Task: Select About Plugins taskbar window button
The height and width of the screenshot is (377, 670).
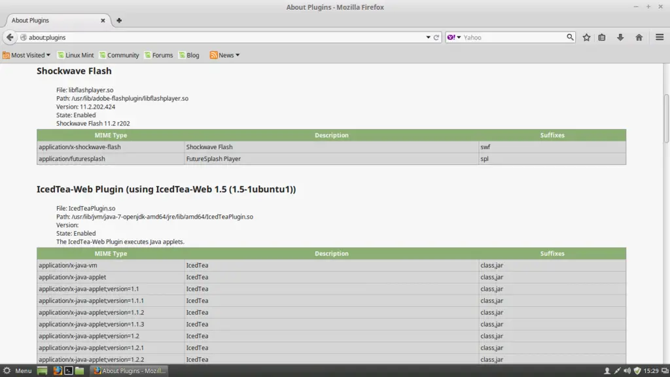Action: coord(130,370)
